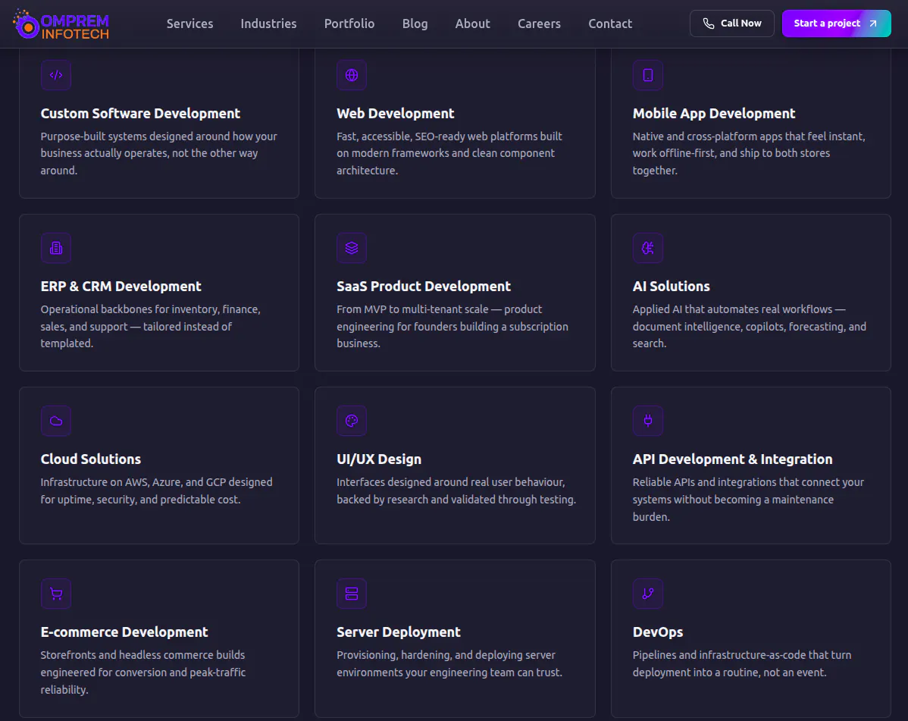
Task: Open the Custom Software Development heading
Action: [x=140, y=114]
